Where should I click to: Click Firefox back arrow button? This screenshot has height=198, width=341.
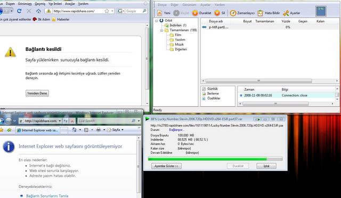pos(1,11)
